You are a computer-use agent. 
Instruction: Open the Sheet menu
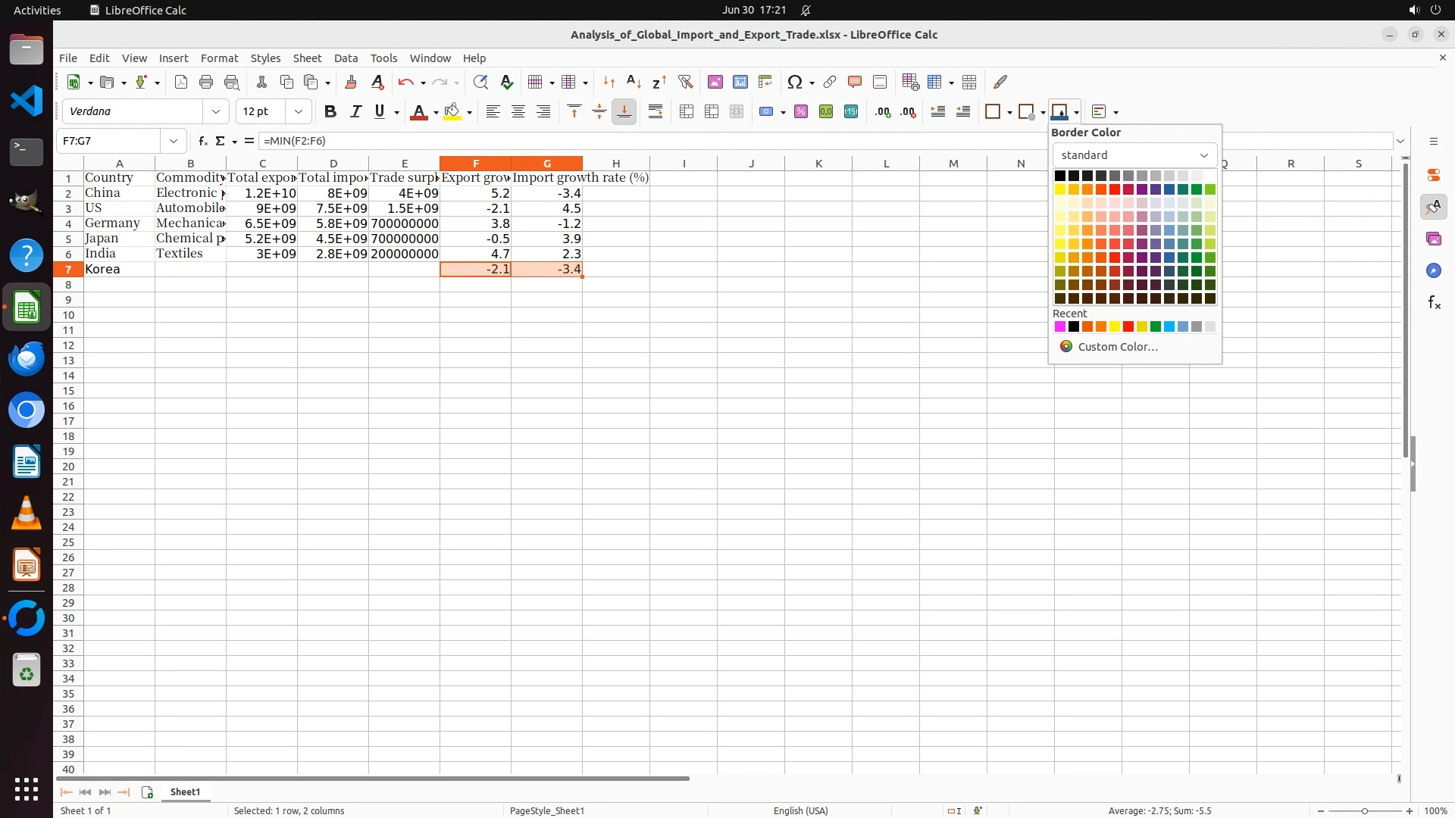pyautogui.click(x=307, y=58)
